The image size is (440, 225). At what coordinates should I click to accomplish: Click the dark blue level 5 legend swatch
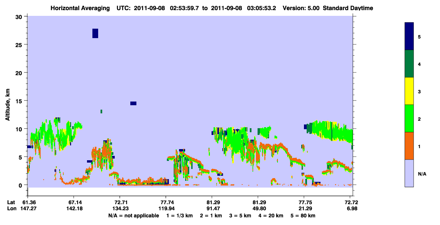(409, 36)
